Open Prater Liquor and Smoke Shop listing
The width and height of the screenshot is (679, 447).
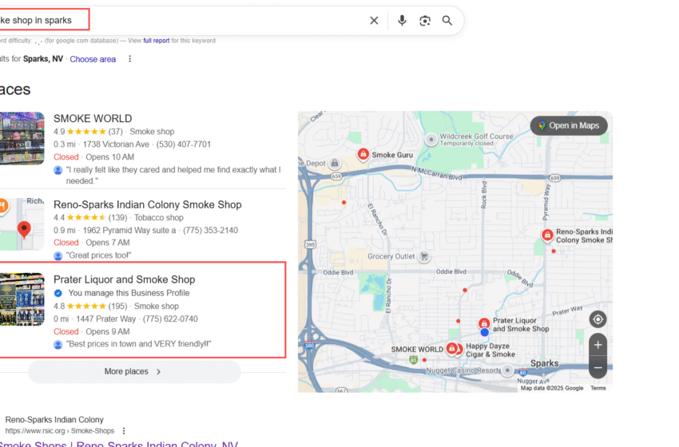click(x=124, y=279)
